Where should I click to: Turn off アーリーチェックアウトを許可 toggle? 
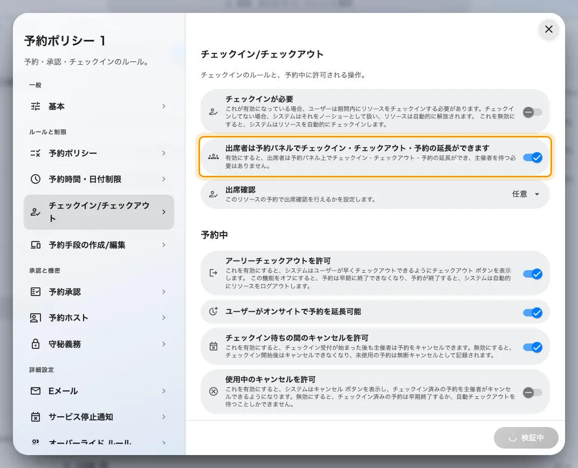532,274
